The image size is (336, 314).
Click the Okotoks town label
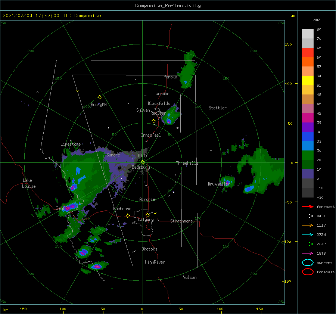click(x=149, y=249)
